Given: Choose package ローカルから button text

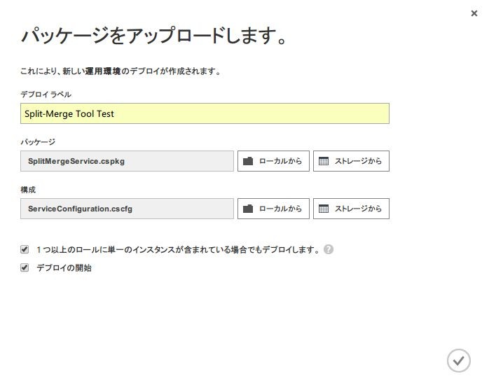Looking at the screenshot, I should [281, 161].
